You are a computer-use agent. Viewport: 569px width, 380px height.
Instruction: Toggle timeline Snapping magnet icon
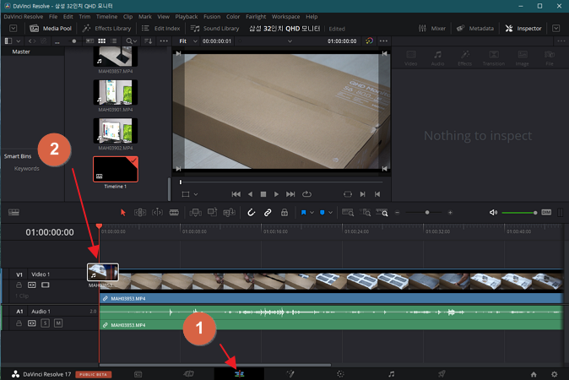tap(251, 212)
